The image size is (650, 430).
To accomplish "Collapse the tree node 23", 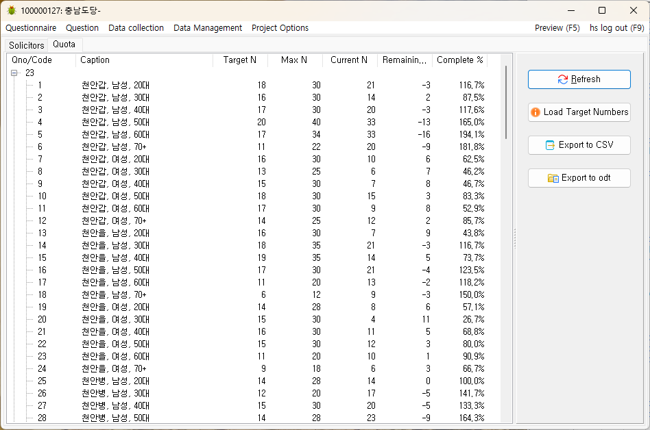I will click(14, 73).
